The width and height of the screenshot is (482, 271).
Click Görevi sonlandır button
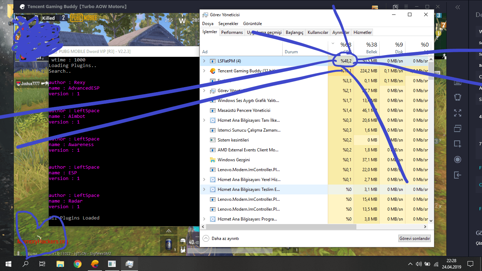[415, 239]
